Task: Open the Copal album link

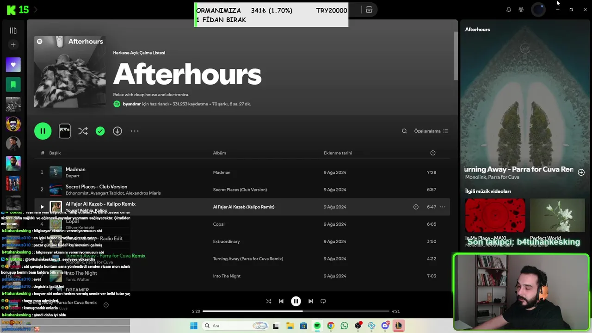Action: click(219, 224)
